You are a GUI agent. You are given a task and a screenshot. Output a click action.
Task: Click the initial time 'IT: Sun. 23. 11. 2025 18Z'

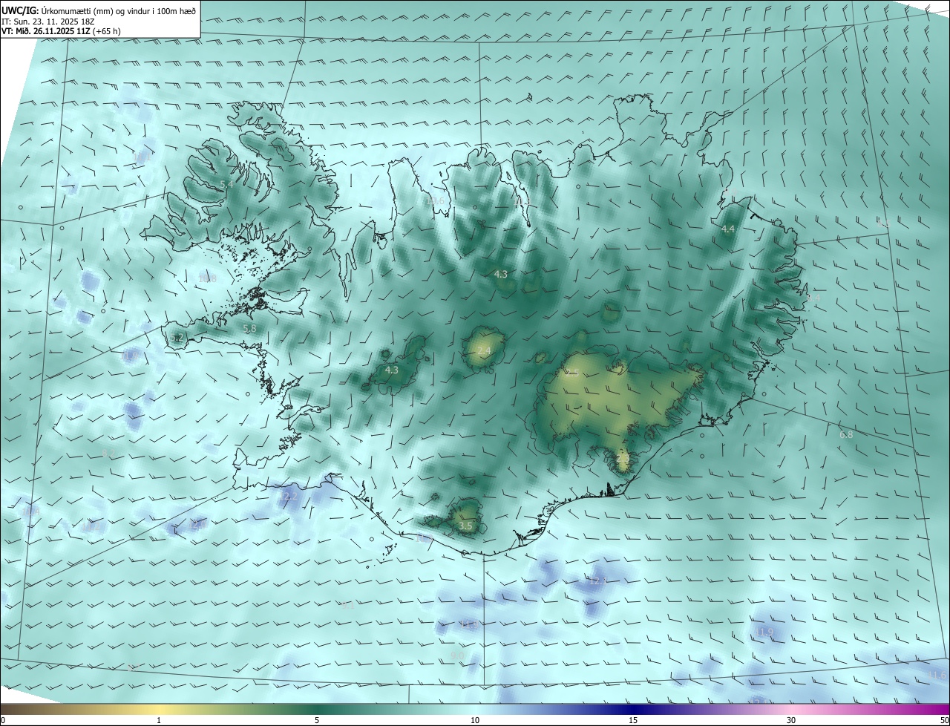49,22
